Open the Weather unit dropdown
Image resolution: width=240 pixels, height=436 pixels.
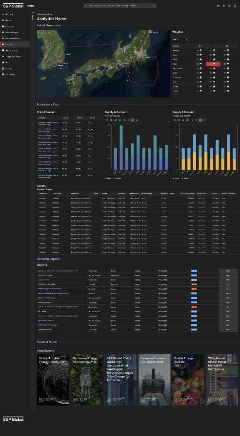[x=180, y=40]
